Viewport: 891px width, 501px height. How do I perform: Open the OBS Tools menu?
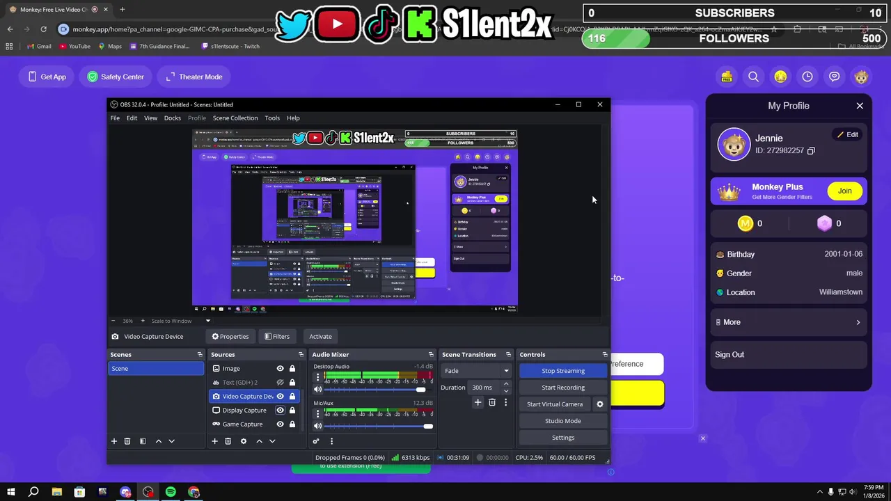(272, 118)
